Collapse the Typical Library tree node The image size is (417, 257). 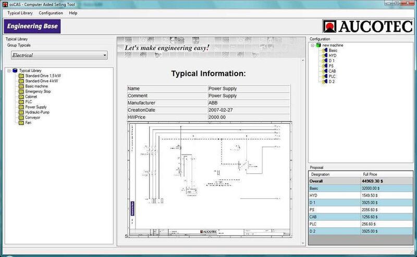pos(9,71)
